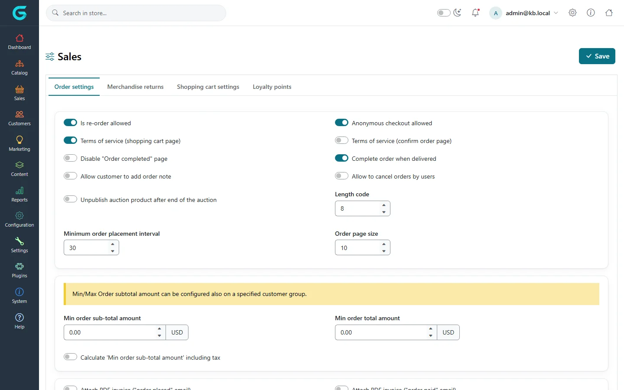The image size is (624, 390).
Task: Click the Search in store field
Action: tap(136, 13)
